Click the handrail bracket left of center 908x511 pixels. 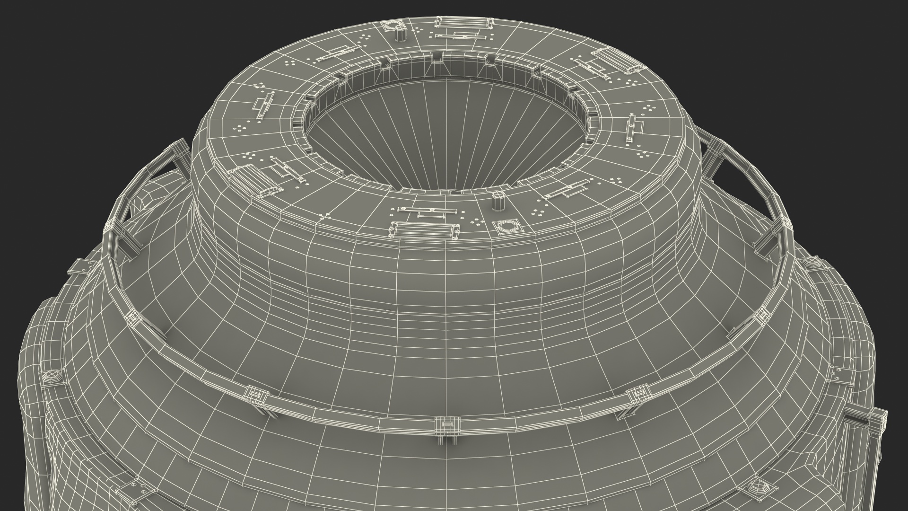point(255,394)
